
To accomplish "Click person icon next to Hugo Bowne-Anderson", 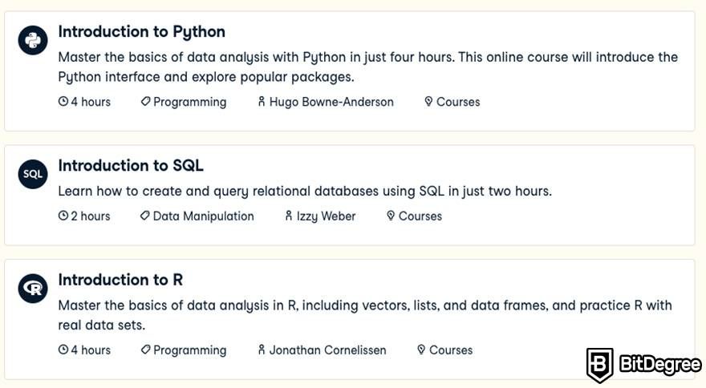I will click(262, 102).
